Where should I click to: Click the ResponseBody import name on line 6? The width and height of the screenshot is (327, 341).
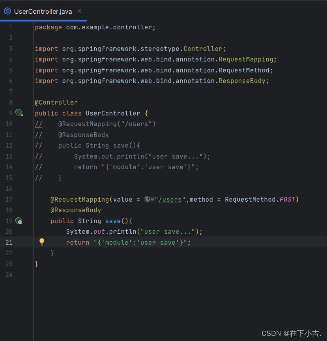[x=242, y=81]
